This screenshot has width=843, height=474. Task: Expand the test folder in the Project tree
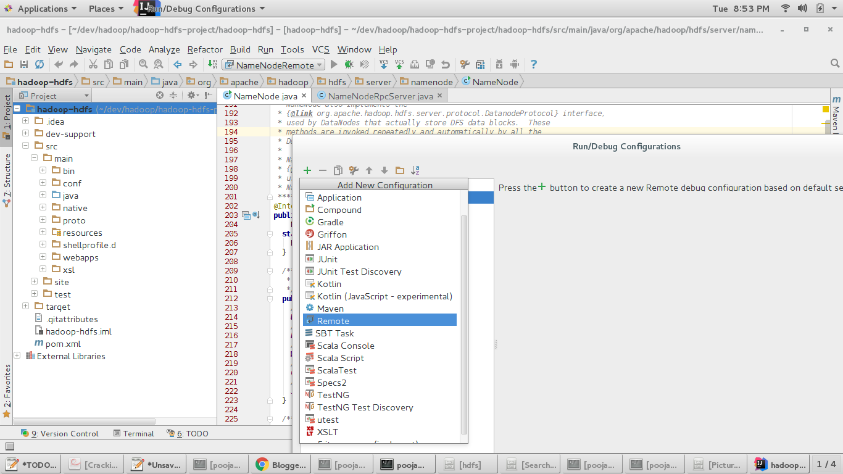coord(34,294)
